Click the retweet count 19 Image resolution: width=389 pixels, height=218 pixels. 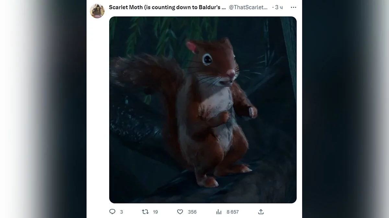pyautogui.click(x=155, y=212)
